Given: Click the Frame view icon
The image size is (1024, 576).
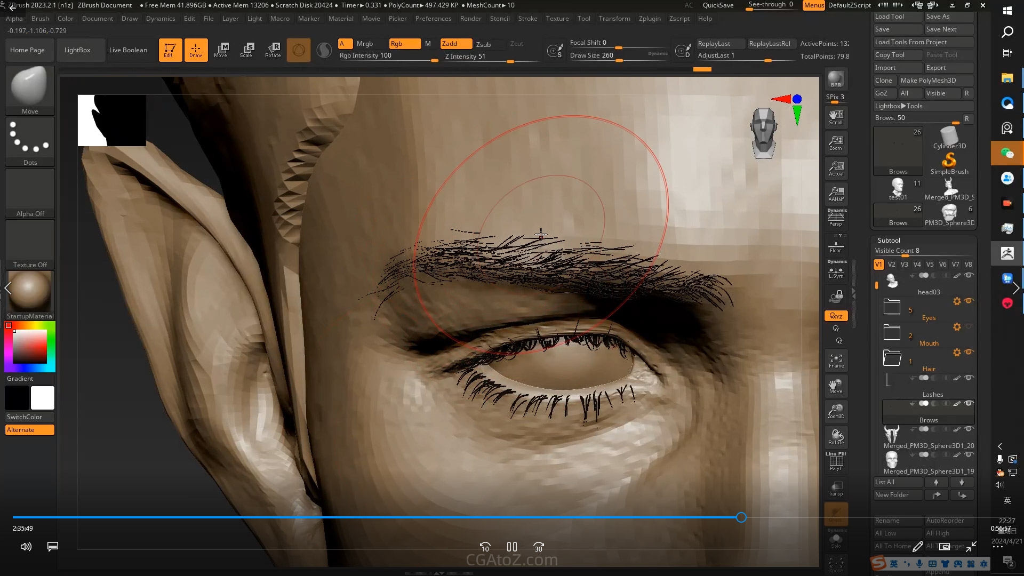Looking at the screenshot, I should pyautogui.click(x=836, y=361).
